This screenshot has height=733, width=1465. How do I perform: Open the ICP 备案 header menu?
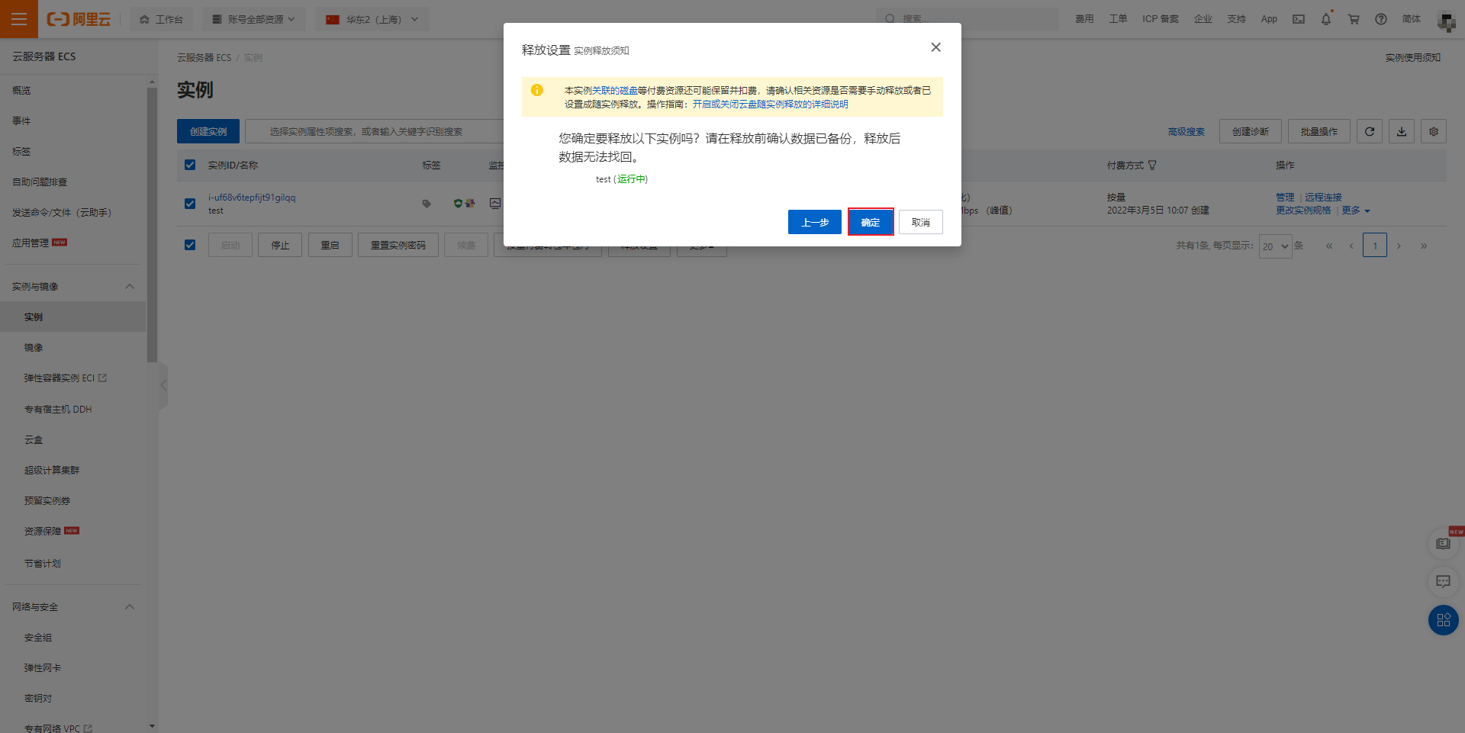click(1161, 19)
